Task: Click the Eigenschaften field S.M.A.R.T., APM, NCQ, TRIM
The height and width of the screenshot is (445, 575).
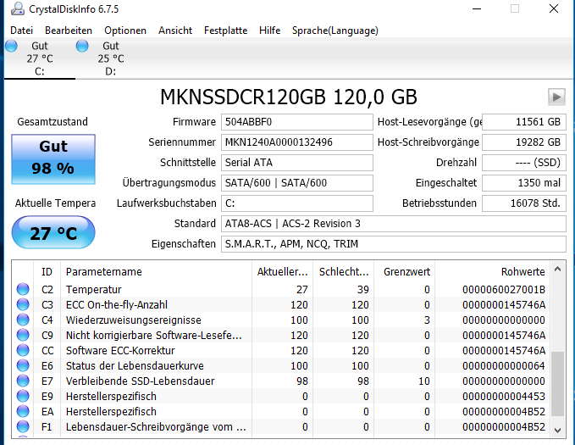Action: tap(394, 244)
